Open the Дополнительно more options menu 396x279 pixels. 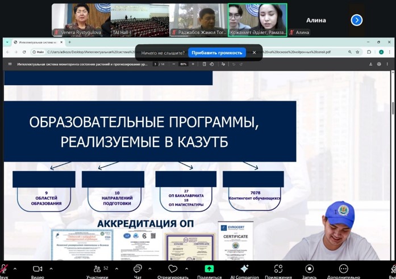pos(344,269)
